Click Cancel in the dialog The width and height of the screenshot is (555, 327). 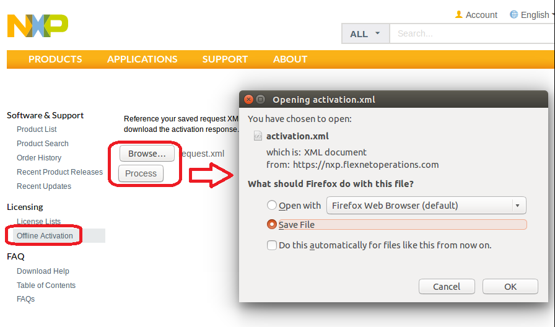(447, 286)
